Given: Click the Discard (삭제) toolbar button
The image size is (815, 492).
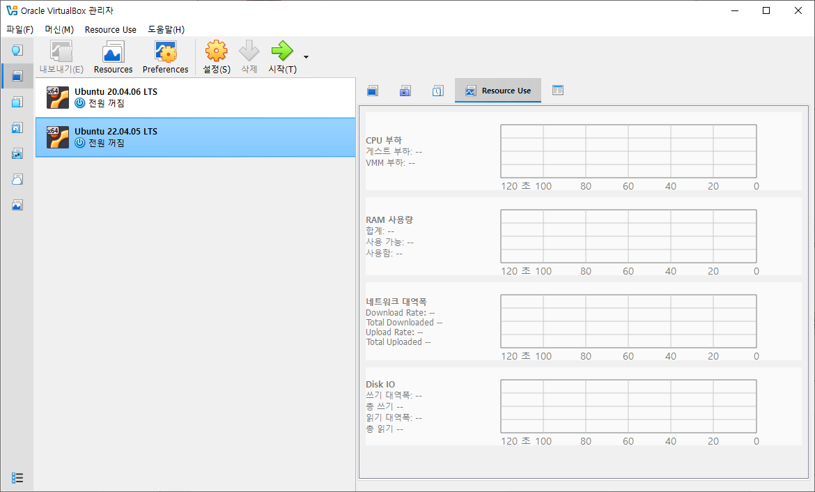Looking at the screenshot, I should pos(249,56).
